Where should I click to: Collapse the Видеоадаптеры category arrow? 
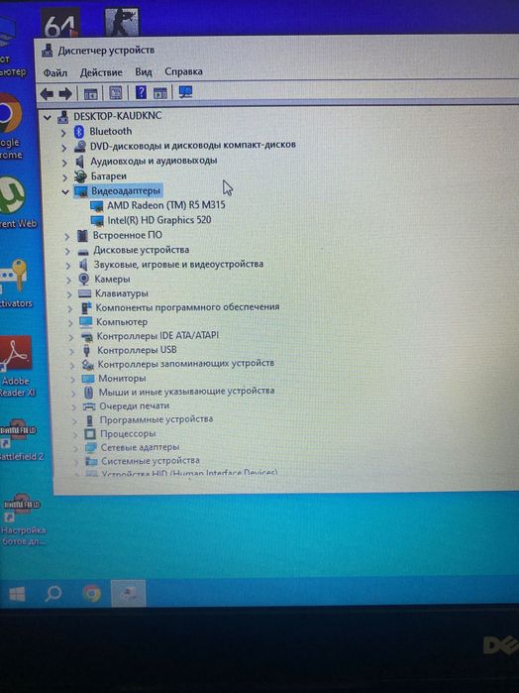[x=65, y=191]
